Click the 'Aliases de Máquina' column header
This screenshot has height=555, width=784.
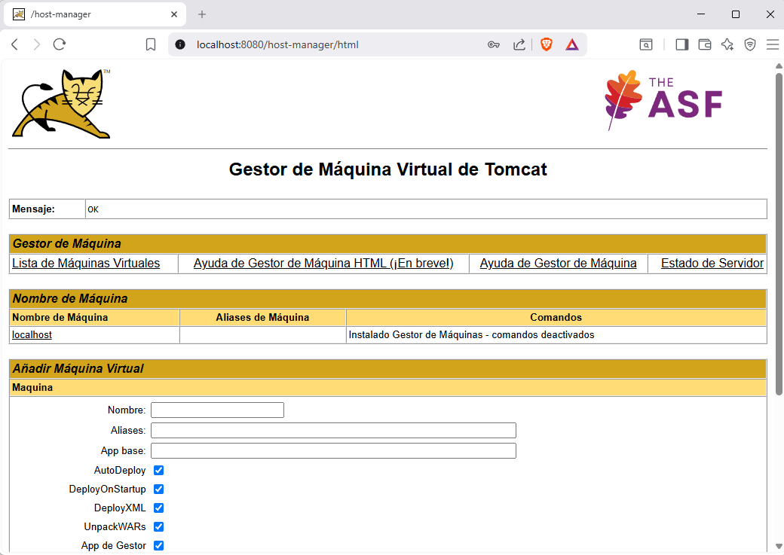pyautogui.click(x=262, y=317)
